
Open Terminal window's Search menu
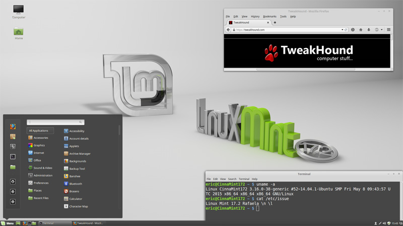coord(232,179)
